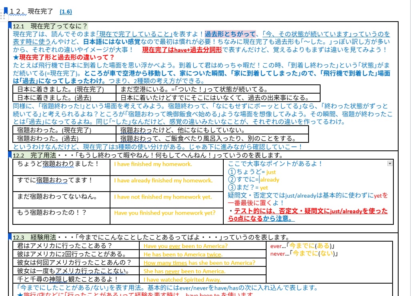Open the (1.6) hyperlink in the heading
The height and width of the screenshot is (296, 411).
pyautogui.click(x=66, y=12)
